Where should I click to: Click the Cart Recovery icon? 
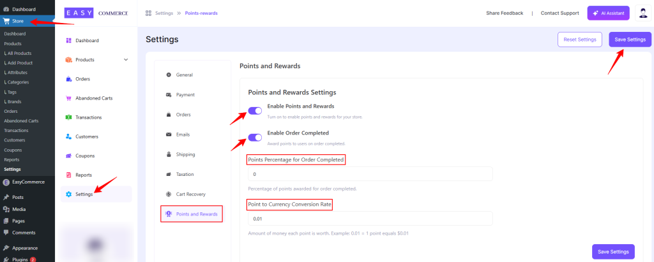[169, 194]
